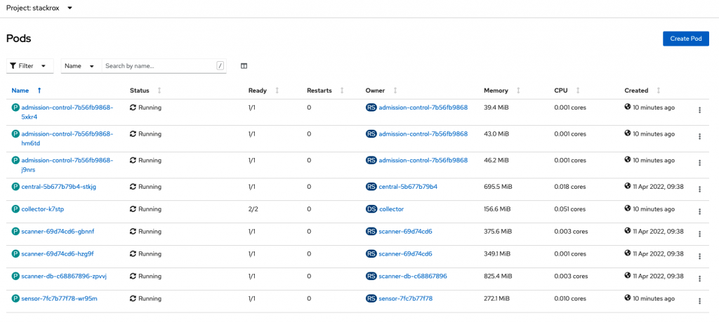This screenshot has height=323, width=719.
Task: Open the sensor-7fc7b77f78 owner link
Action: [406, 298]
